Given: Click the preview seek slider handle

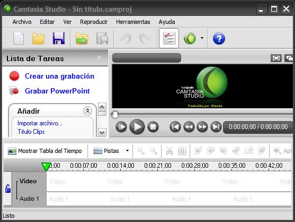Looking at the screenshot, I should click(115, 115).
